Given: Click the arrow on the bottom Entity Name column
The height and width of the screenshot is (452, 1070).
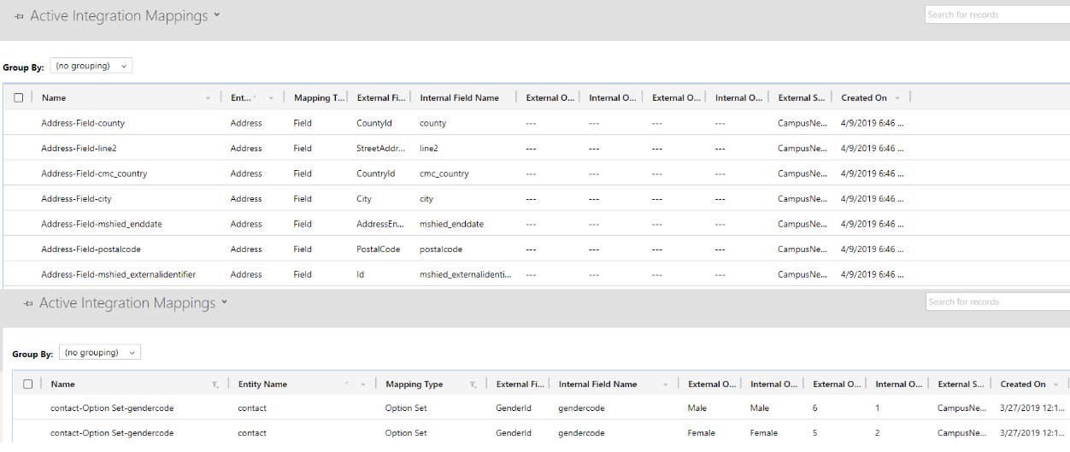Looking at the screenshot, I should (363, 384).
